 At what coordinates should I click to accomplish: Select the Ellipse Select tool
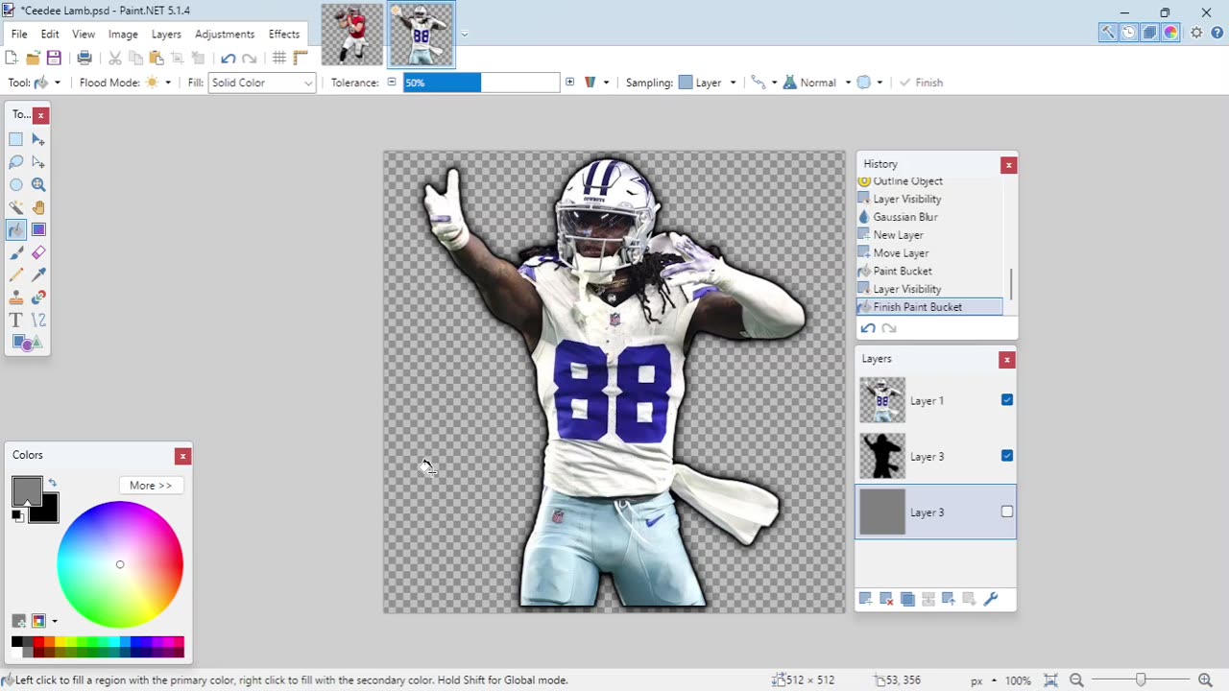[x=16, y=184]
